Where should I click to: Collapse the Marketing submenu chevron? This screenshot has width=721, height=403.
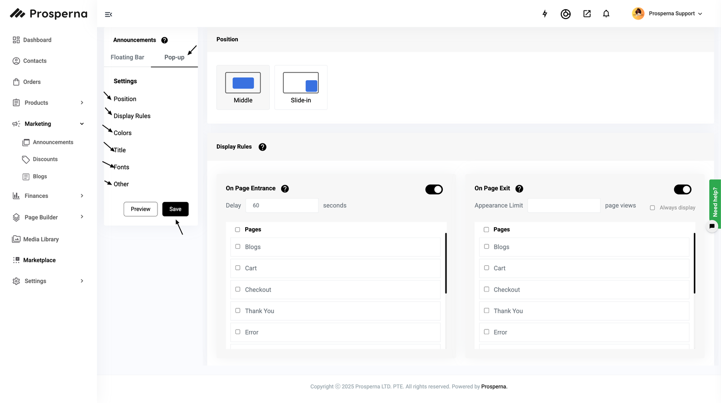point(82,124)
